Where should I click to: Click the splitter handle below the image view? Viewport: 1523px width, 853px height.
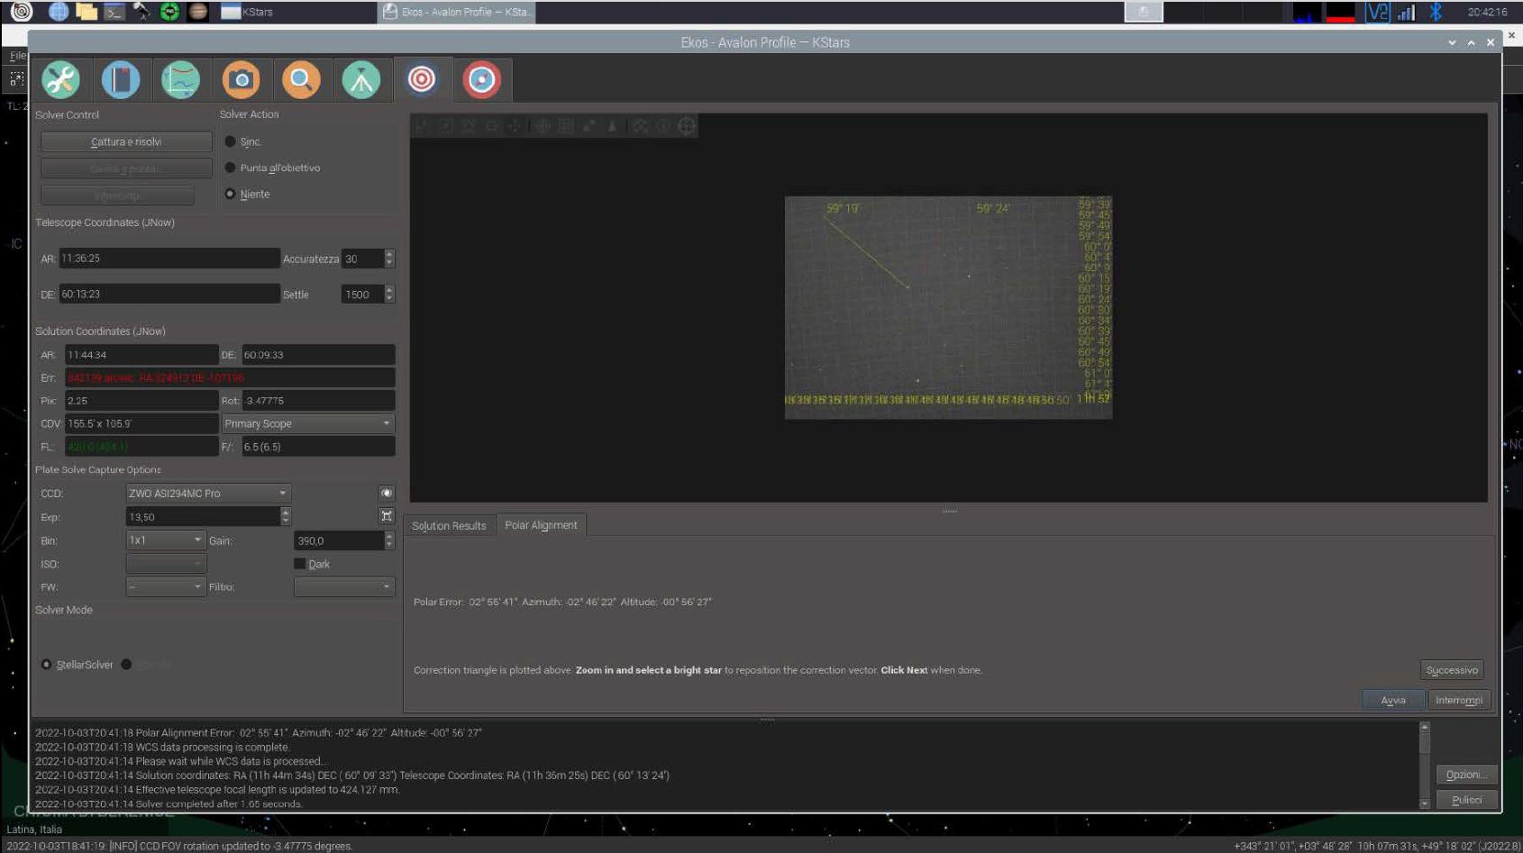(x=950, y=511)
